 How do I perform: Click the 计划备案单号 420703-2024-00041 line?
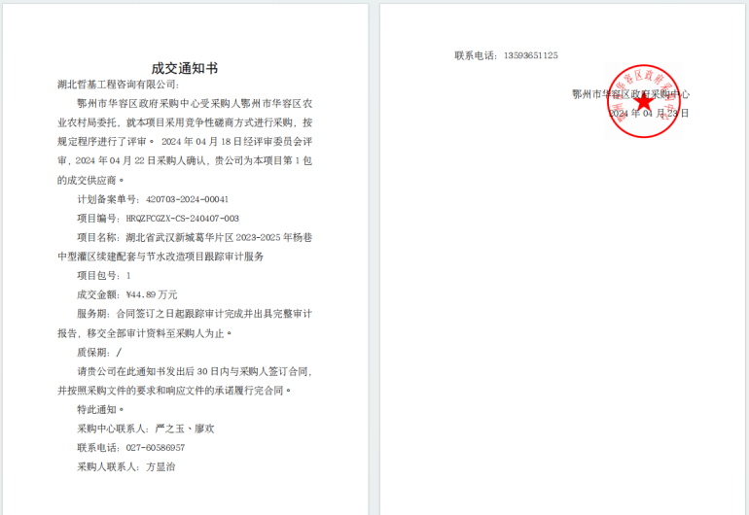tap(153, 199)
